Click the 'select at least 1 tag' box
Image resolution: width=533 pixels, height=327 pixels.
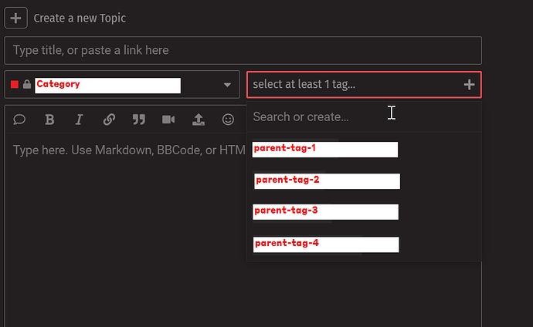coord(364,85)
